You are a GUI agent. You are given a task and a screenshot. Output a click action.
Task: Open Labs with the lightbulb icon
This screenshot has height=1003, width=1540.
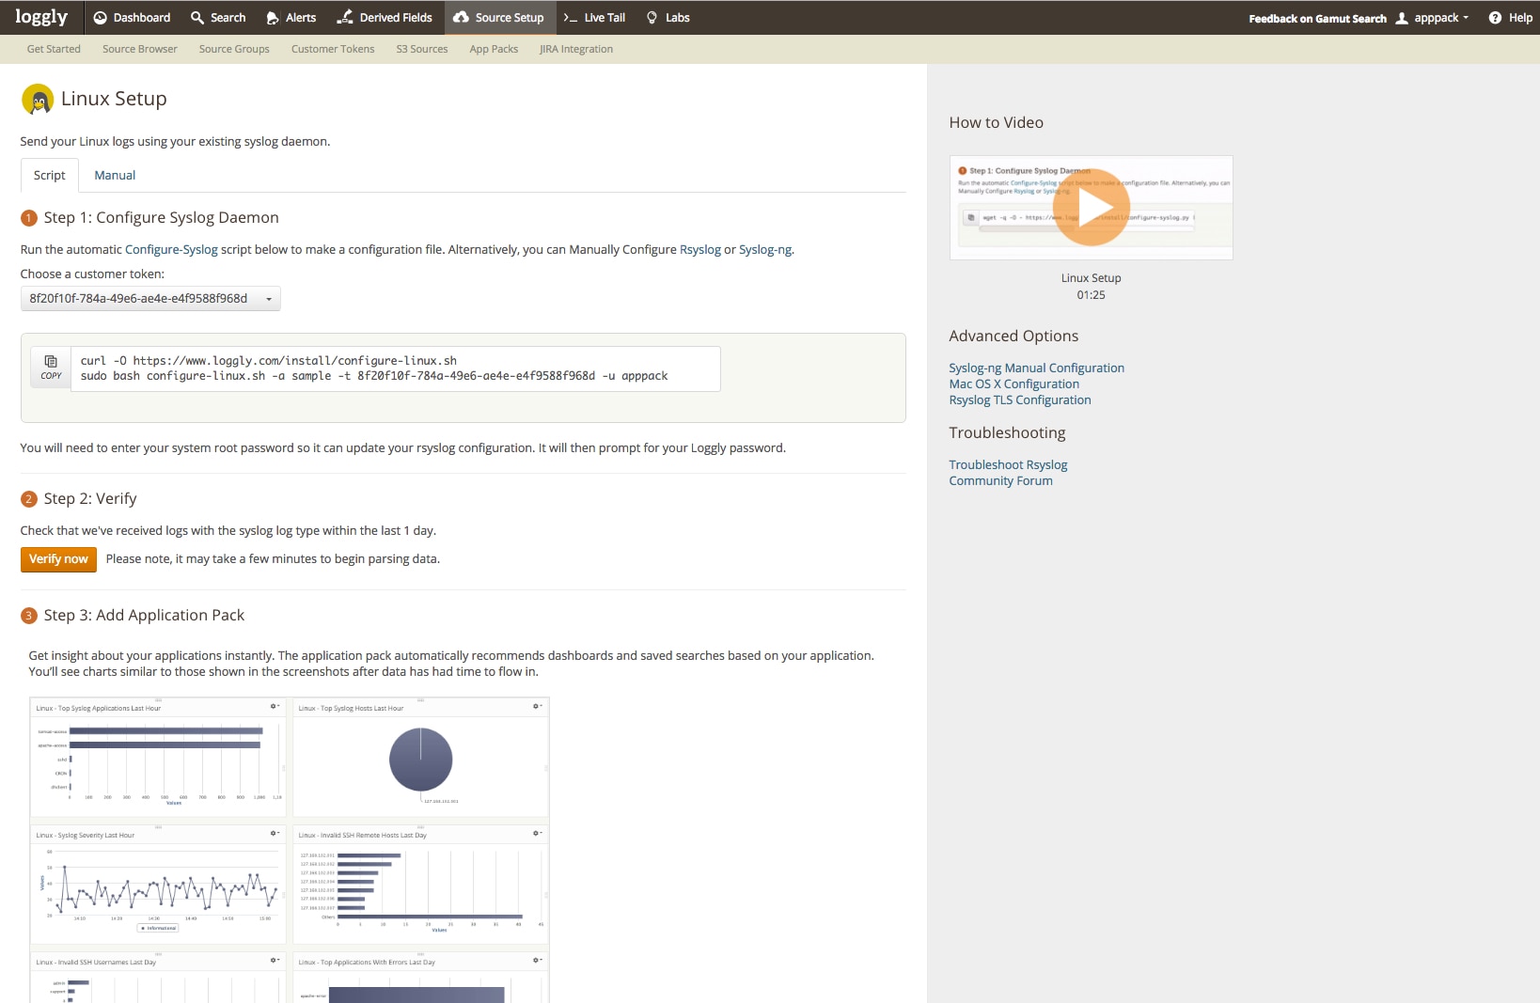pos(652,18)
